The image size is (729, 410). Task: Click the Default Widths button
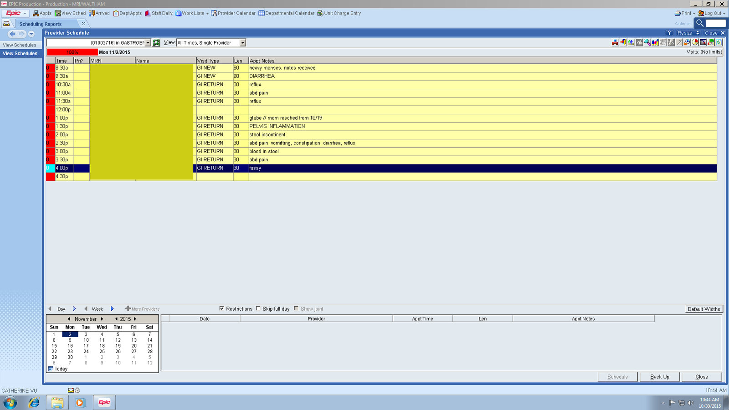pos(704,309)
